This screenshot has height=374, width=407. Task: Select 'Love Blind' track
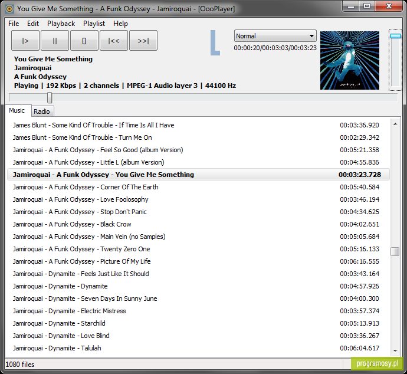[x=198, y=336]
